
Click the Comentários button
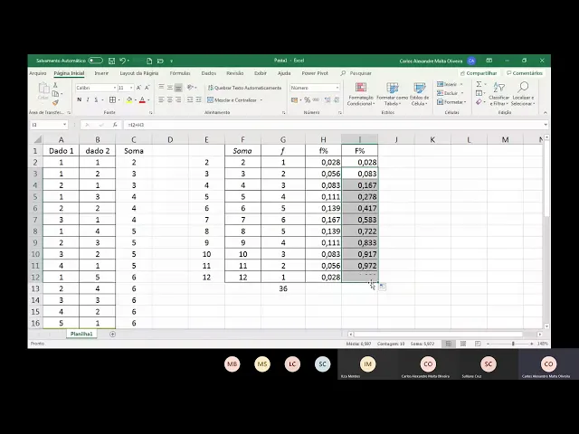[x=525, y=73]
